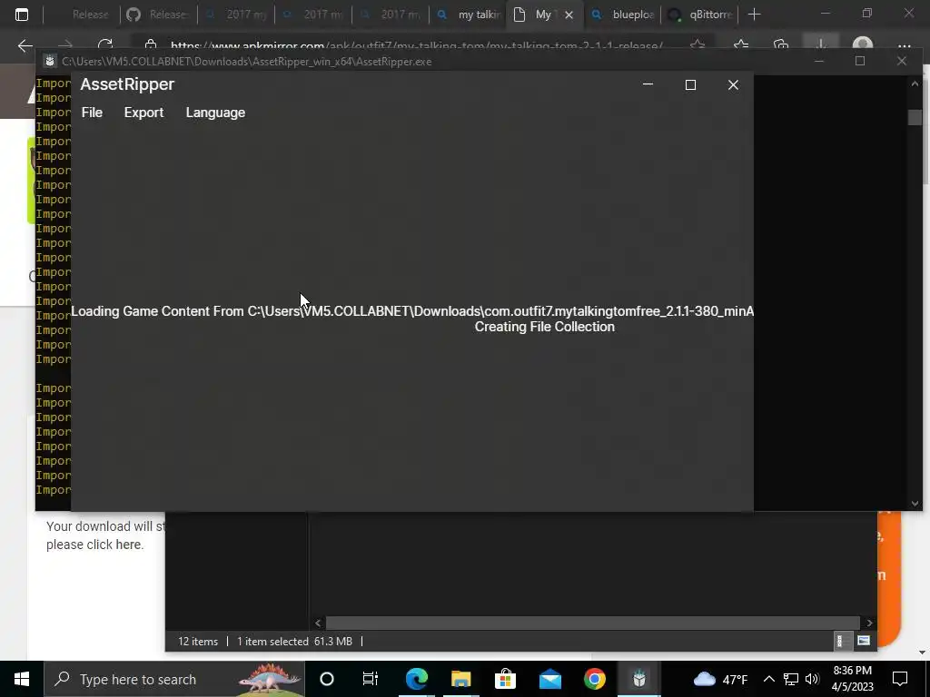Open the Windows Start menu
Screen dimensions: 930x697
point(22,679)
